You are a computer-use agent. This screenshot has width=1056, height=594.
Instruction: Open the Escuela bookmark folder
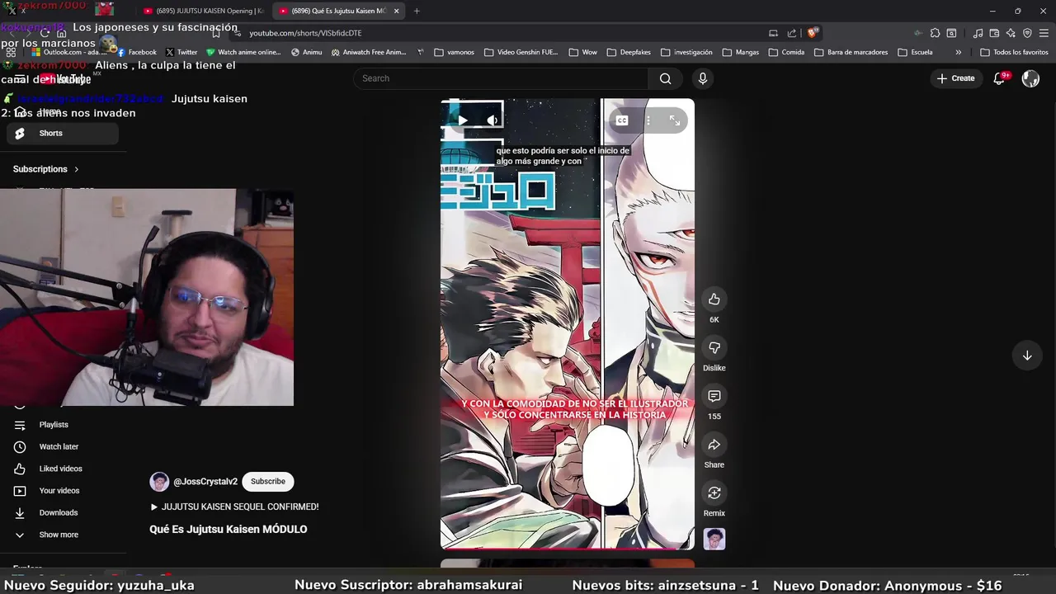pyautogui.click(x=916, y=52)
